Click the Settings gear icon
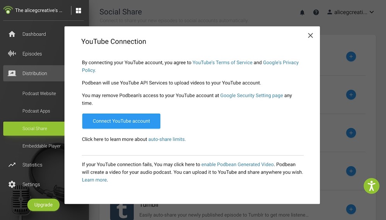The width and height of the screenshot is (386, 220). 12,184
